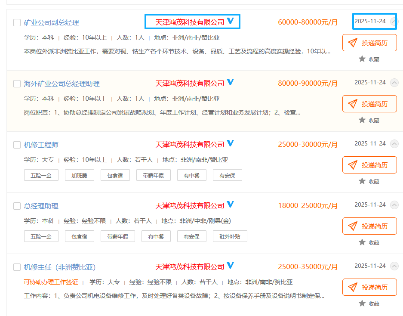Click location 非洲/中非/刚果(金)
The image size is (403, 316).
point(205,221)
